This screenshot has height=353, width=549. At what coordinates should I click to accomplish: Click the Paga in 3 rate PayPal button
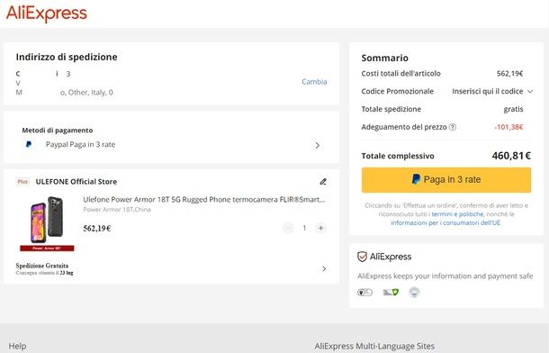tap(446, 180)
